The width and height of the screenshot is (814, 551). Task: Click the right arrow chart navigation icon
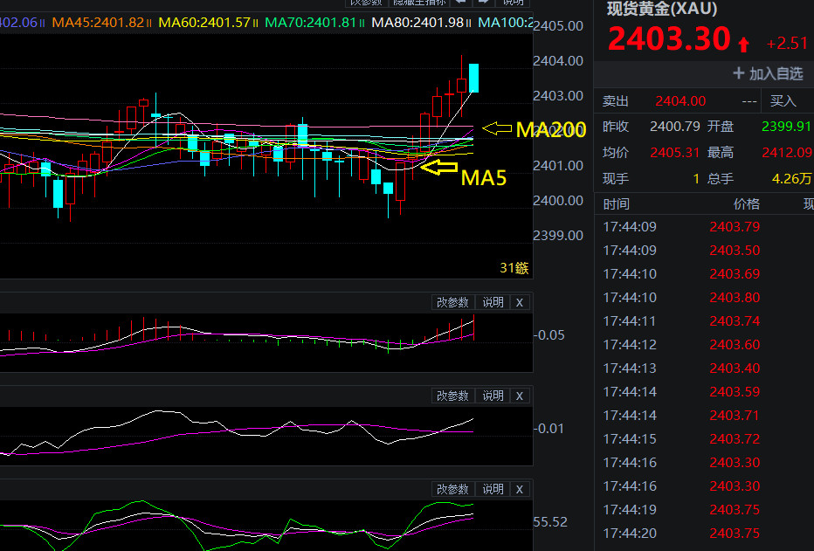[482, 3]
